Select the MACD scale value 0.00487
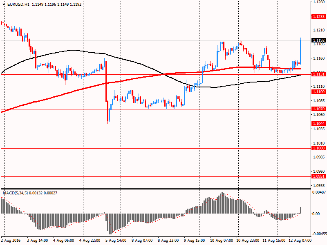The height and width of the screenshot is (245, 327). (319, 192)
